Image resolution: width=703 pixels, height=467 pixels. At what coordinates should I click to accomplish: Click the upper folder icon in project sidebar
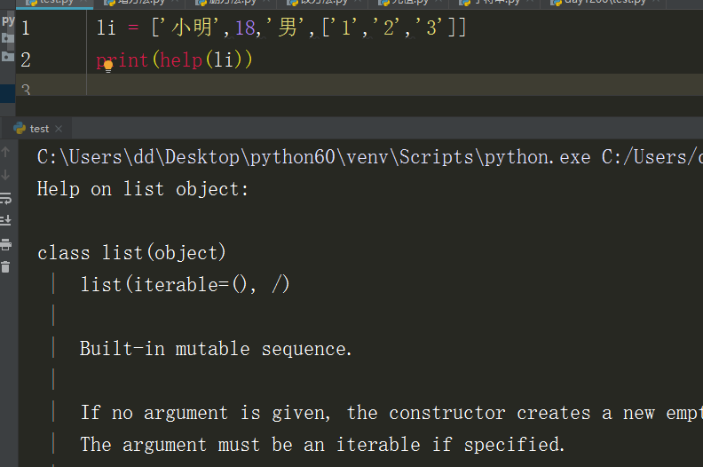(8, 38)
